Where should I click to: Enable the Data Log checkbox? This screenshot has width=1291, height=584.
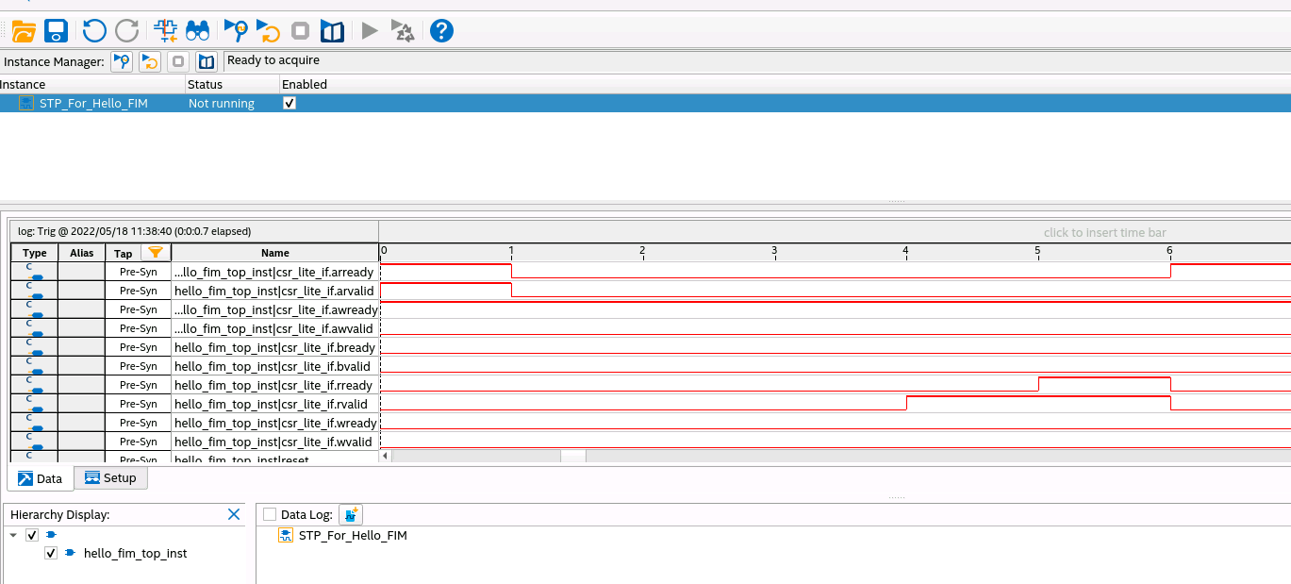pyautogui.click(x=270, y=515)
